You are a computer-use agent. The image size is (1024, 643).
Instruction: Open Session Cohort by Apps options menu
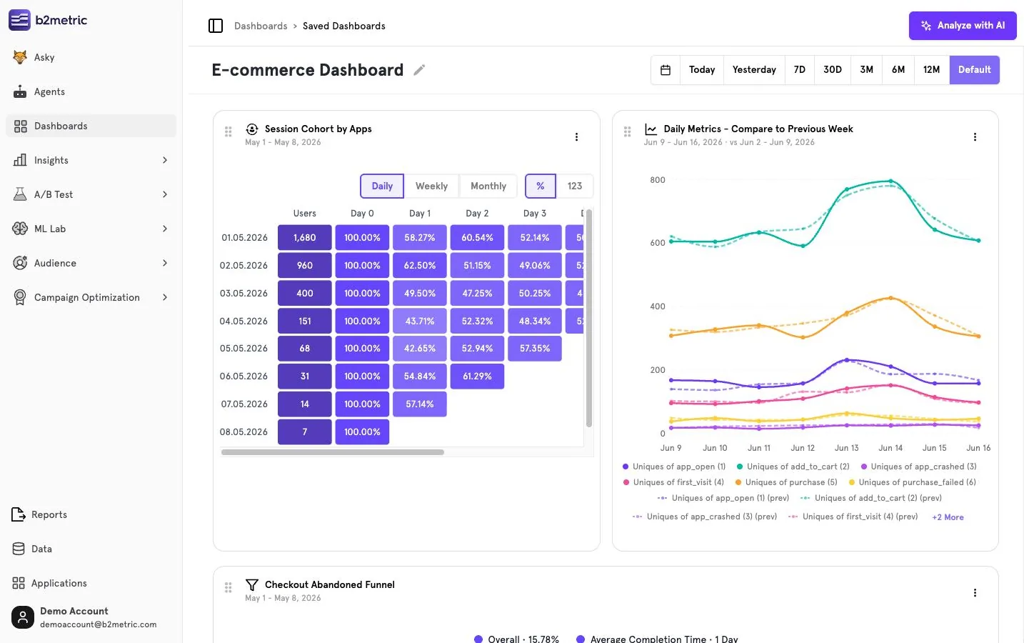pyautogui.click(x=576, y=136)
